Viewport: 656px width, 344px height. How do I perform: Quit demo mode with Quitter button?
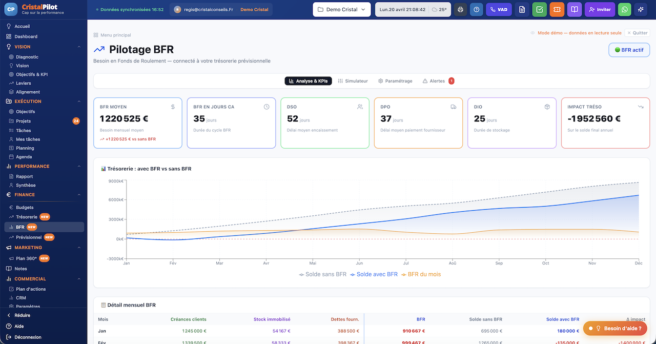coord(637,33)
